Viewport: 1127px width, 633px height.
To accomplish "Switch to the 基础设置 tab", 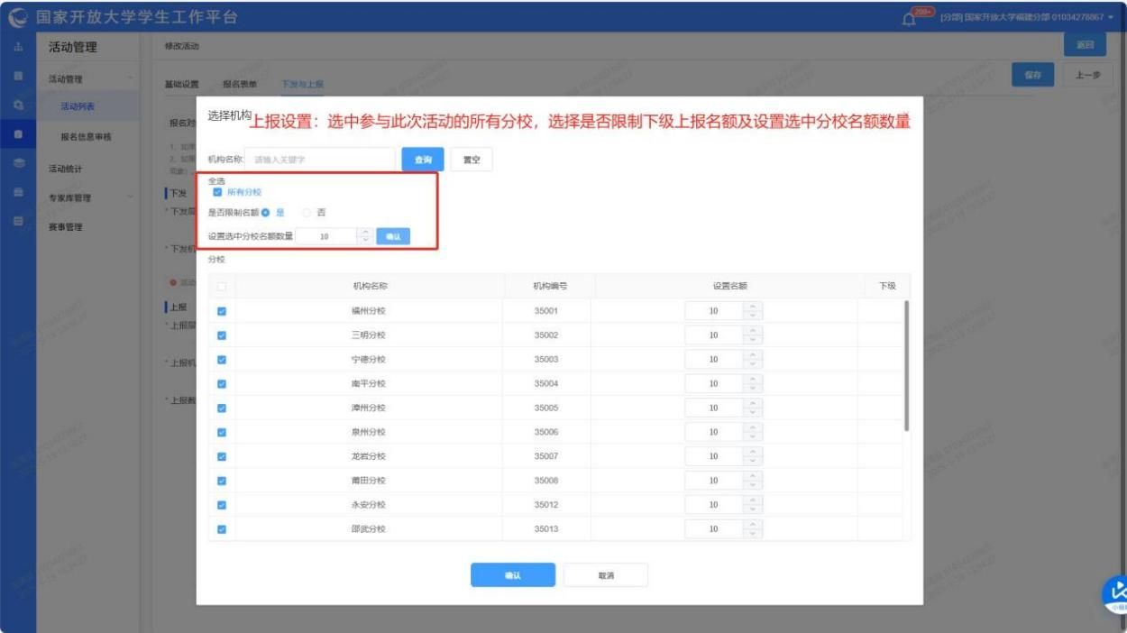I will tap(181, 84).
